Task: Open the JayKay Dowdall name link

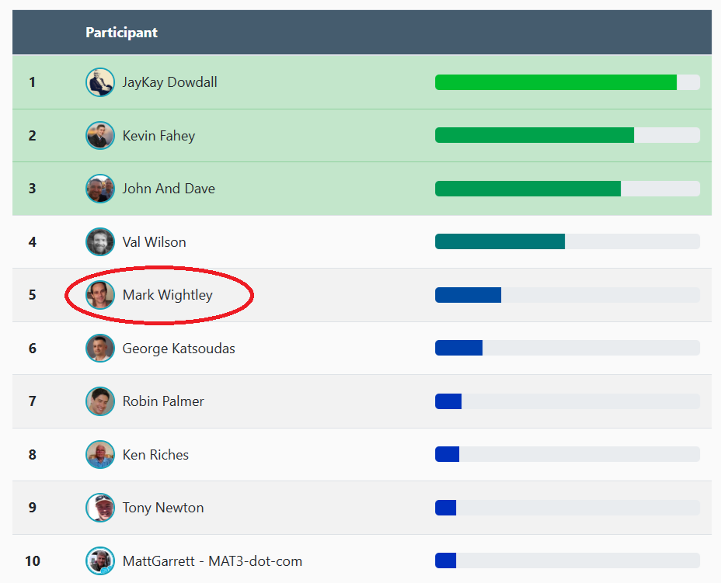Action: 169,82
